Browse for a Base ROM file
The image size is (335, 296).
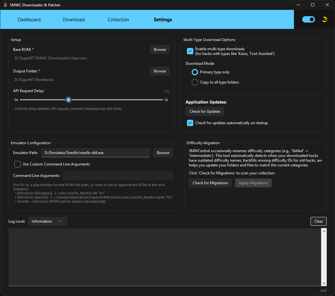pyautogui.click(x=160, y=49)
